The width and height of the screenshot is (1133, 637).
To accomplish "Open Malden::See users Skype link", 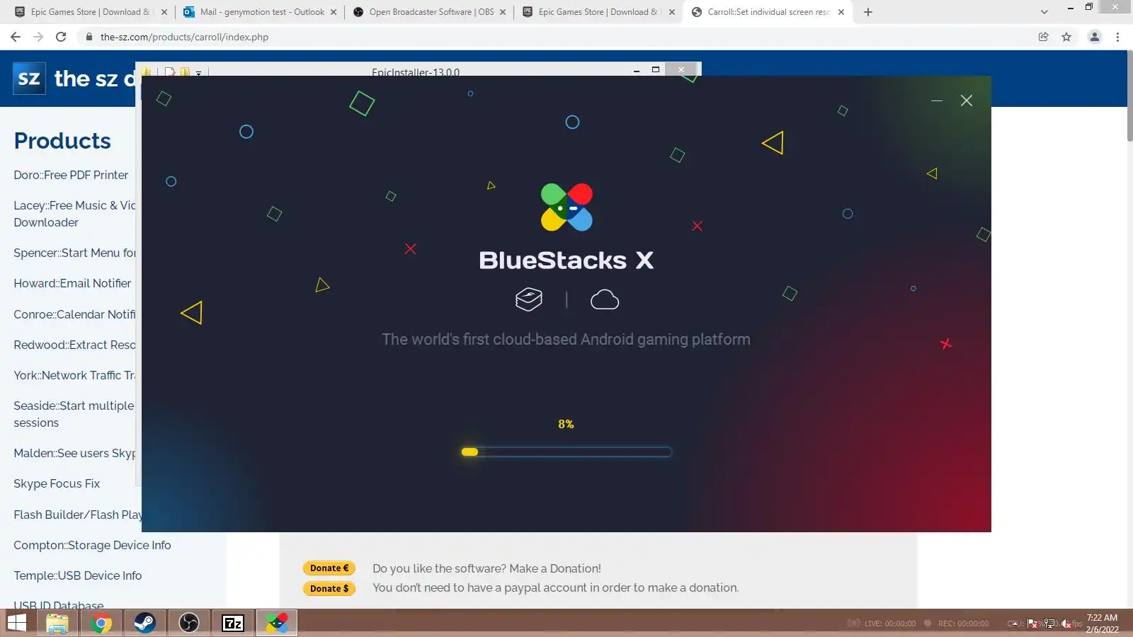I will (74, 453).
